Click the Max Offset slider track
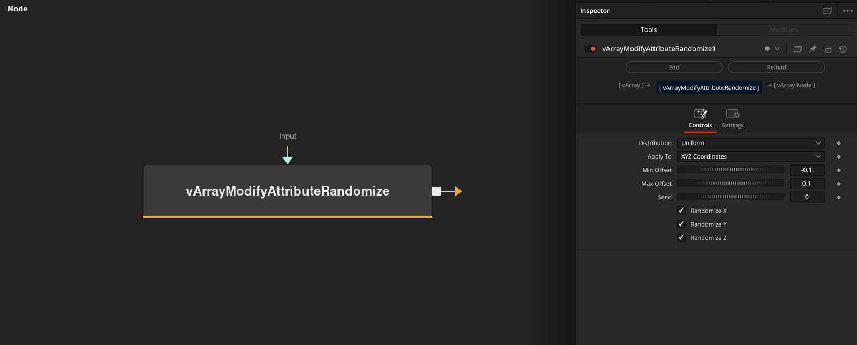The image size is (857, 345). [x=731, y=183]
